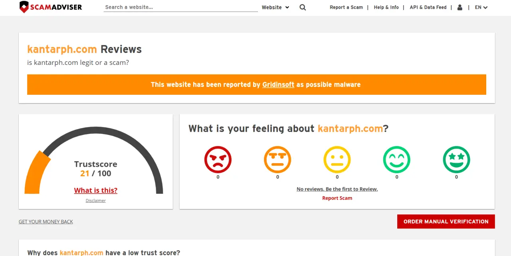511x256 pixels.
Task: Rate with the green star-eyes face
Action: point(456,159)
